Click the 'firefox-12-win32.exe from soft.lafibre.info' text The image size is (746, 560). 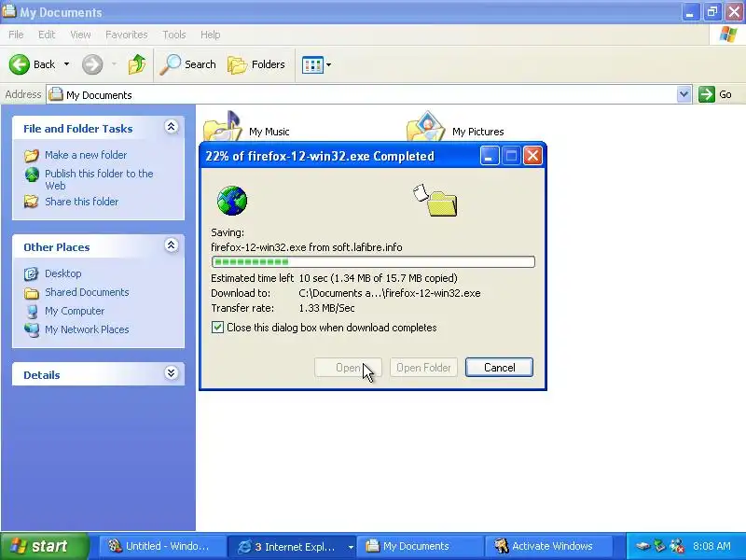pos(307,247)
